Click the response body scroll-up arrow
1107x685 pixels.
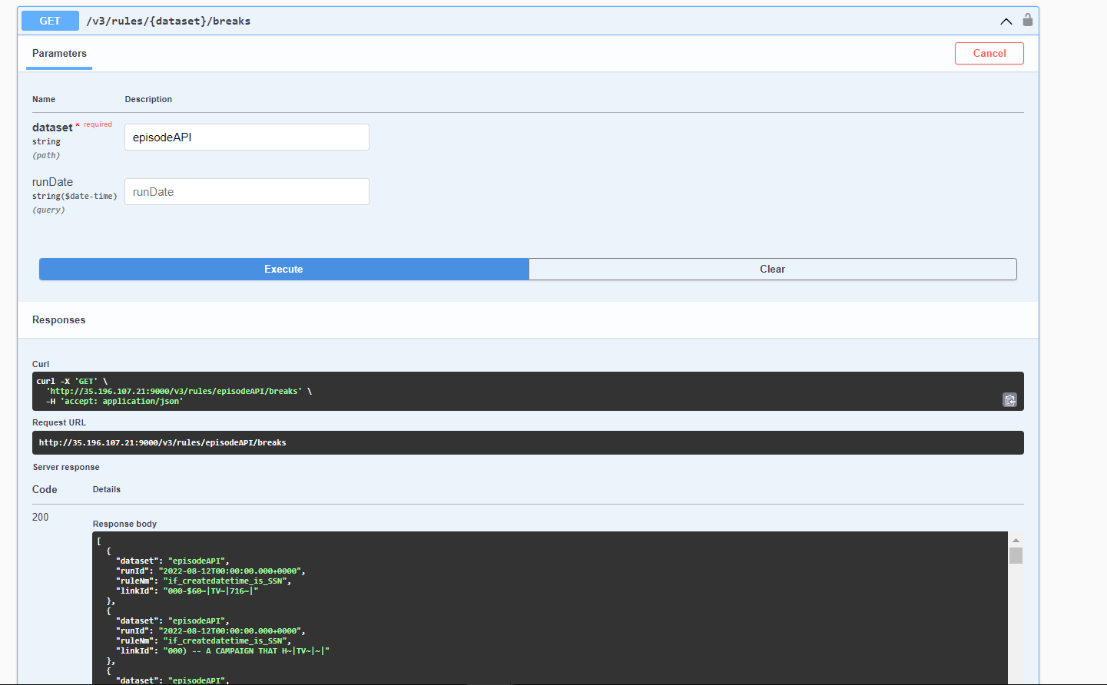click(x=1016, y=540)
